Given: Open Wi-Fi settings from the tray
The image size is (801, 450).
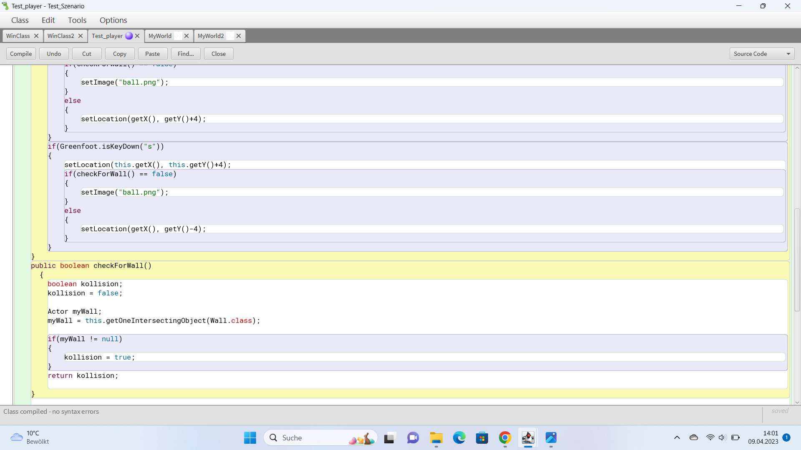Looking at the screenshot, I should [710, 437].
